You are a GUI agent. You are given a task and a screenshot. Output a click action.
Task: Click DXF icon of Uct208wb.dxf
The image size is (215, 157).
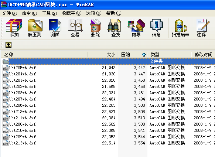(x=6, y=124)
